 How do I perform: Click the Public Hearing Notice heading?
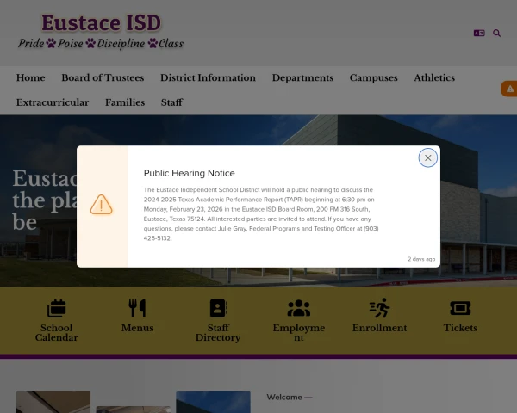(x=190, y=173)
